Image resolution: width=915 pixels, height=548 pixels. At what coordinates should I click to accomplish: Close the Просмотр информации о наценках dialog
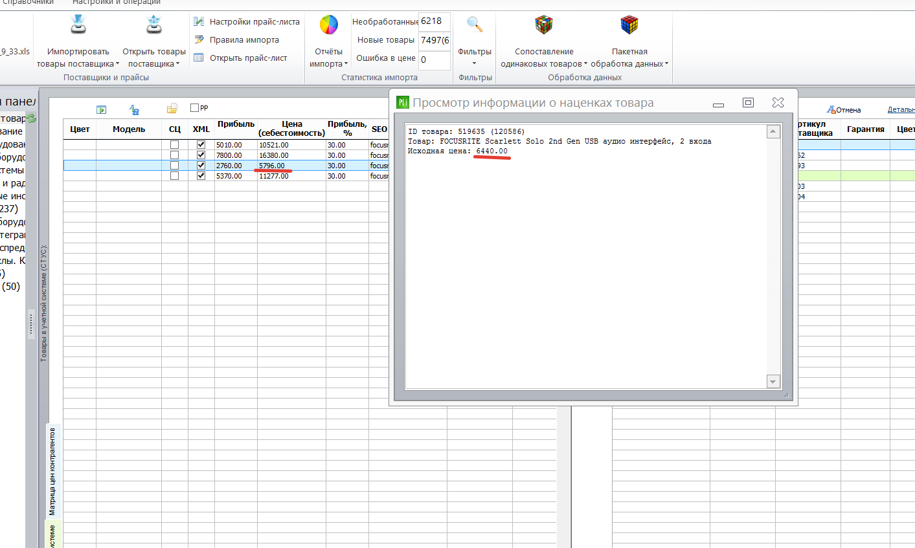[778, 102]
